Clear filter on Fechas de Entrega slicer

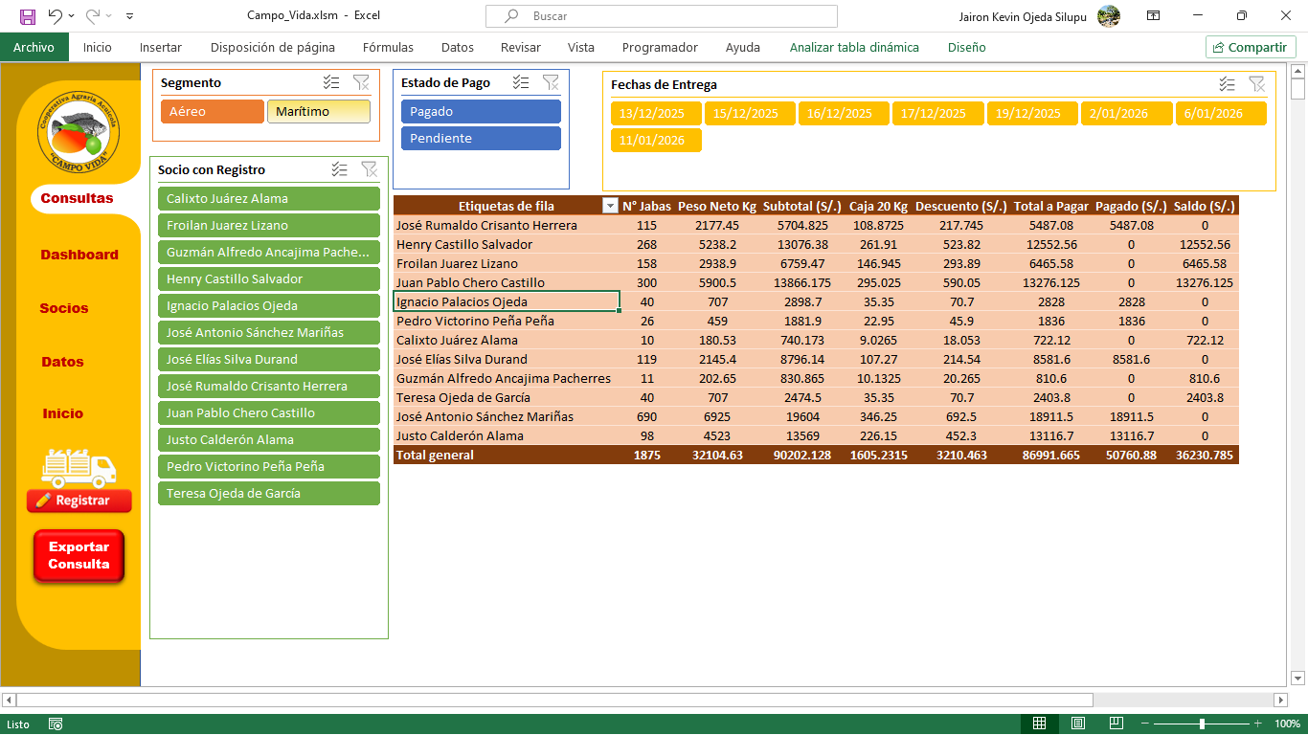[1256, 84]
